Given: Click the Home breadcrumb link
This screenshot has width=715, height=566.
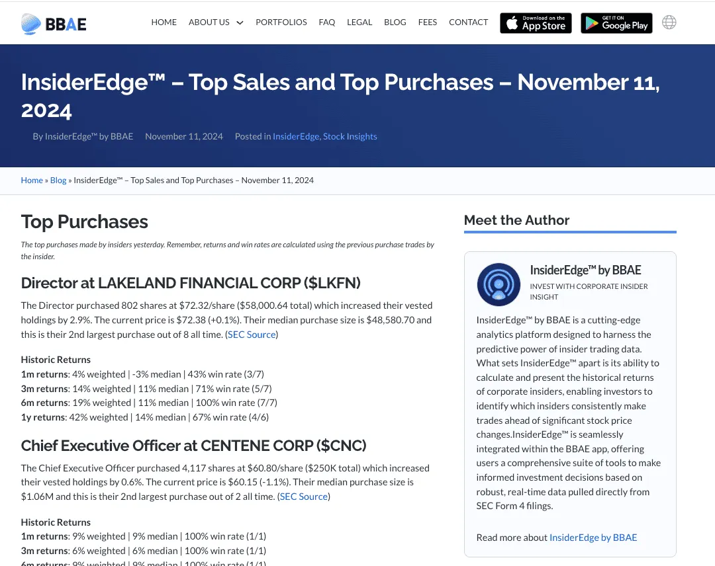Looking at the screenshot, I should (x=32, y=181).
